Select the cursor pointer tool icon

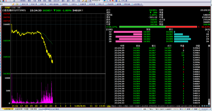(x=116, y=1)
